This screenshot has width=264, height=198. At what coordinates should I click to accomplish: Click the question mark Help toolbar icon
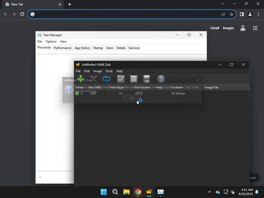point(161,79)
